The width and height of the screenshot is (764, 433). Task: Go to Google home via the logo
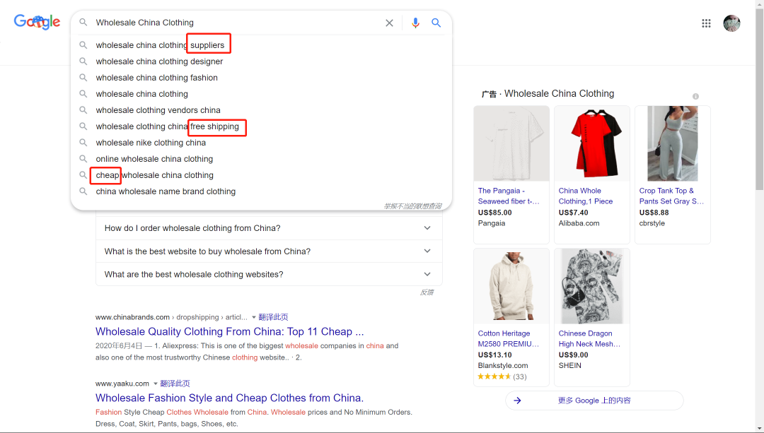[37, 22]
